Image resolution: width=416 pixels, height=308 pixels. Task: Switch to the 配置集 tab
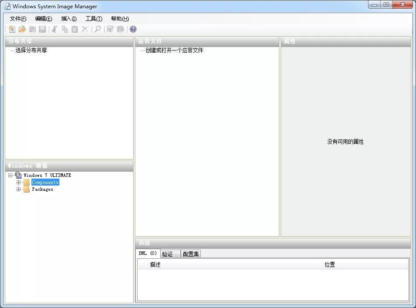click(x=191, y=254)
